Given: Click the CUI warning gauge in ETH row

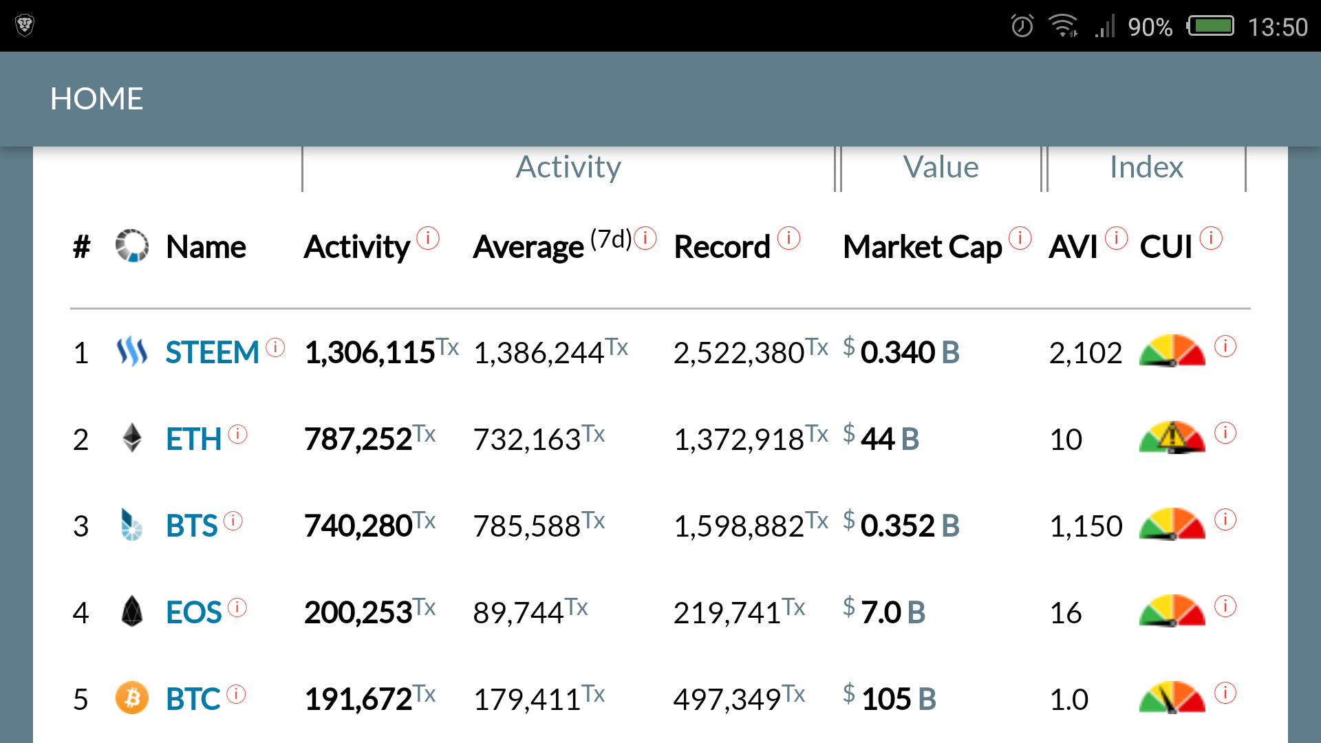Looking at the screenshot, I should tap(1172, 437).
